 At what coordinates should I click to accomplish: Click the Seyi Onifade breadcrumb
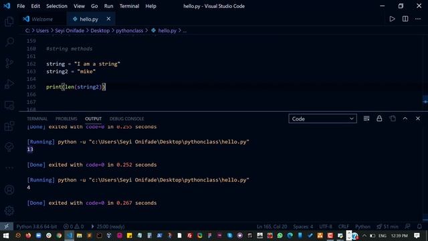(x=70, y=31)
